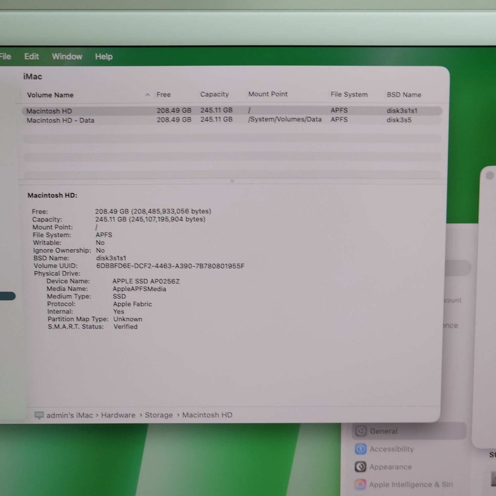The width and height of the screenshot is (496, 496).
Task: Sort by the Free column header
Action: (163, 95)
